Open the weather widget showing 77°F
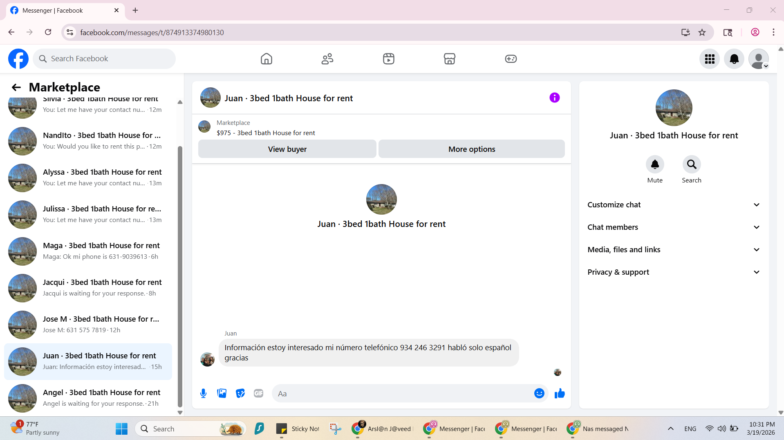Viewport: 784px width, 440px height. click(x=36, y=429)
